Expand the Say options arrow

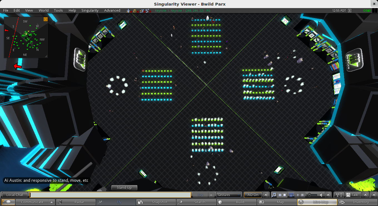tap(212, 195)
